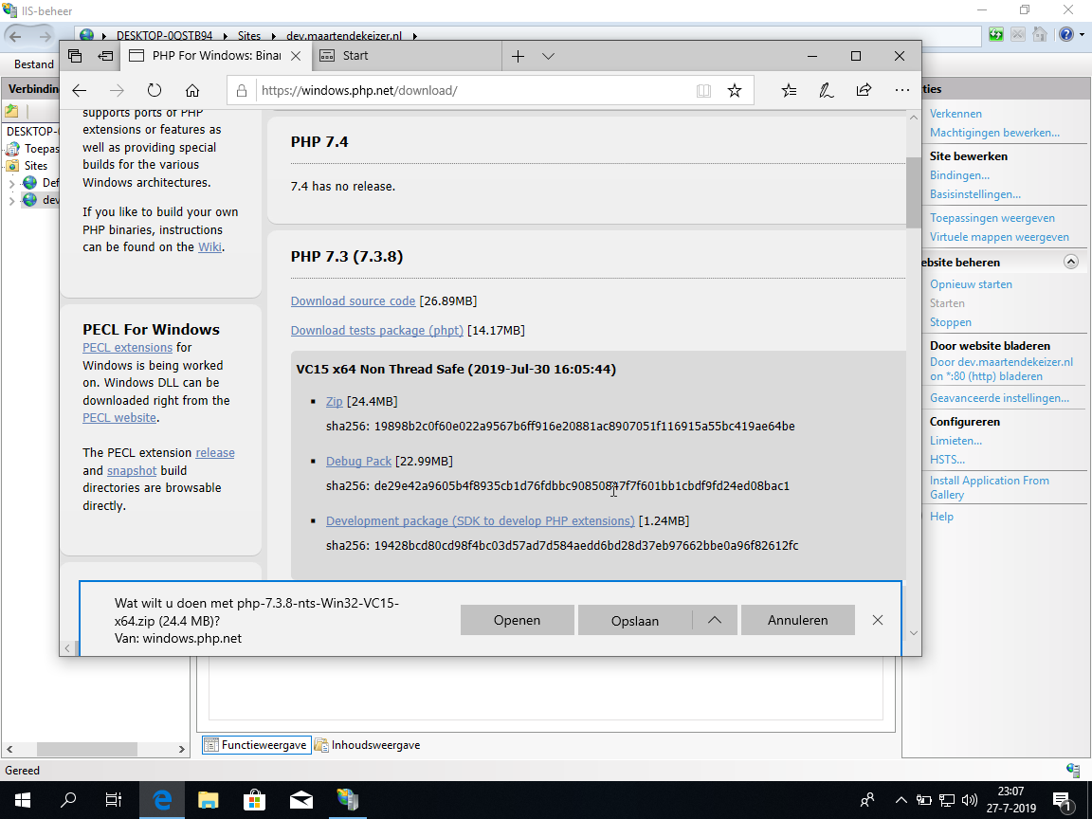Click Verkennen in IIS actions pane
The width and height of the screenshot is (1092, 819).
point(955,114)
